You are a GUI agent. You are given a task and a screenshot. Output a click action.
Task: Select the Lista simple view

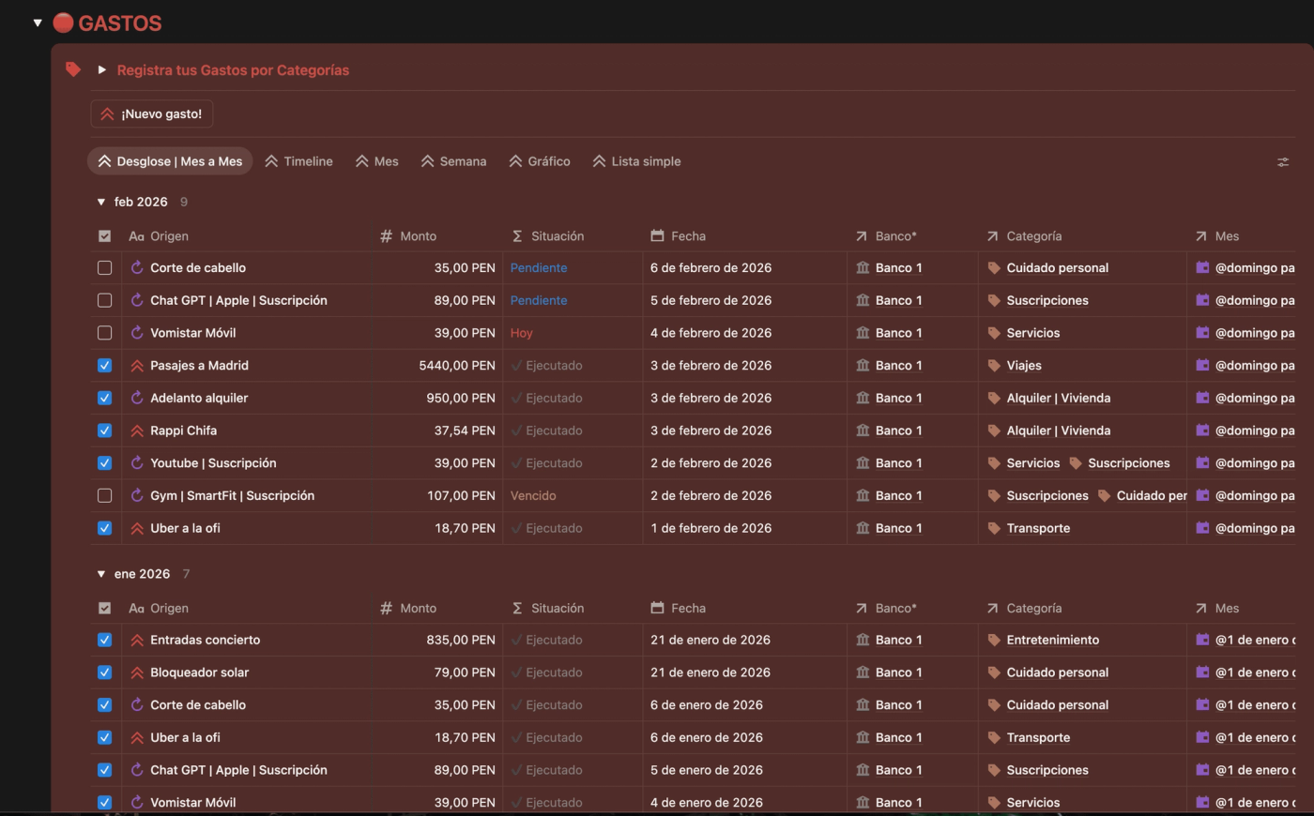[x=636, y=161]
